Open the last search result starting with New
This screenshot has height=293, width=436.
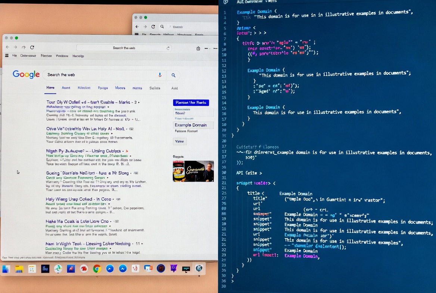point(88,244)
